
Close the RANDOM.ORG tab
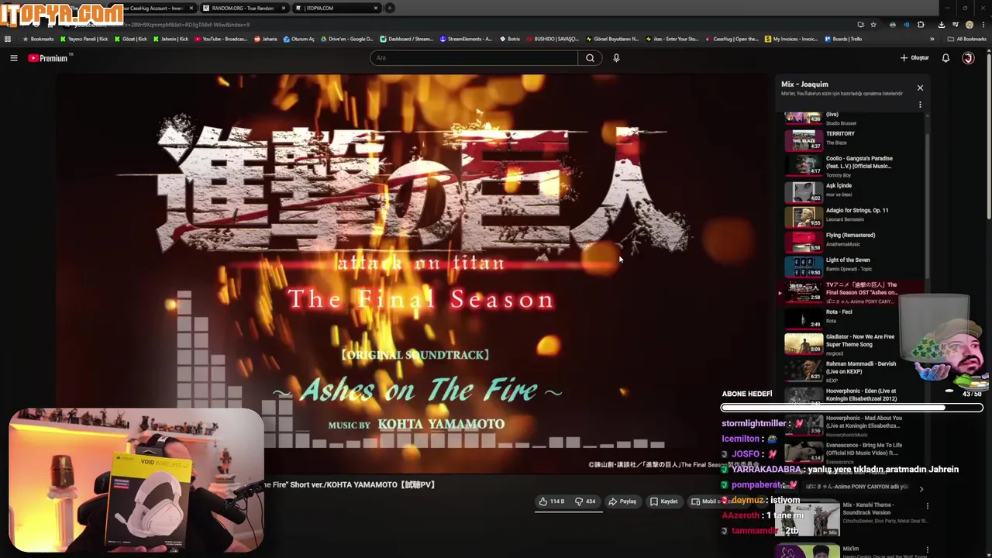[284, 8]
